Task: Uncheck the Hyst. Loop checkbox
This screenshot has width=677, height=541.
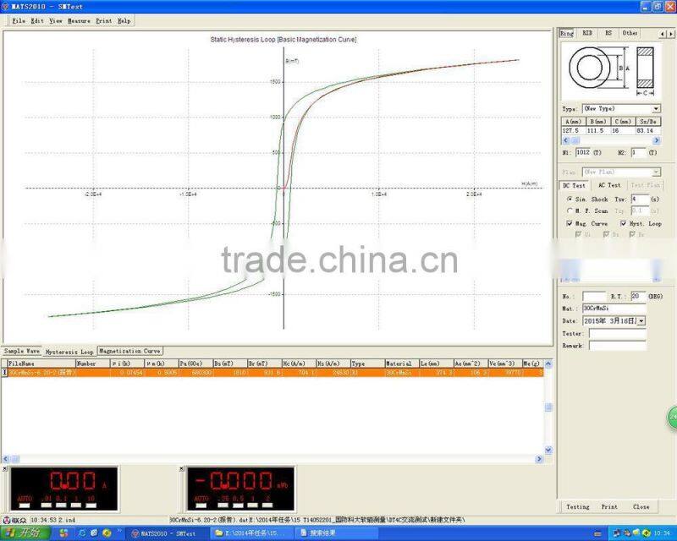Action: click(622, 224)
